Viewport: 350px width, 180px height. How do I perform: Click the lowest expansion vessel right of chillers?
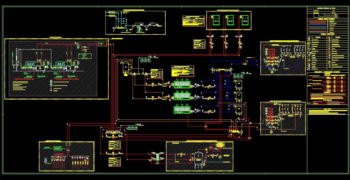pyautogui.click(x=238, y=109)
